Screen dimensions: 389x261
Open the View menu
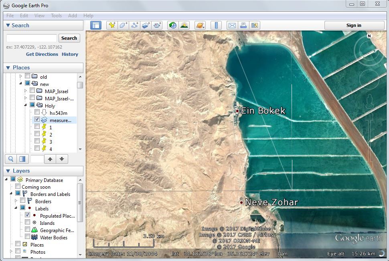click(39, 16)
